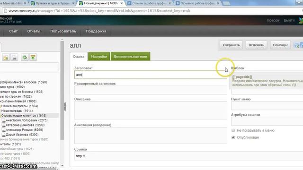Open Дарья Иванова (5300) resource

click(x=22, y=135)
